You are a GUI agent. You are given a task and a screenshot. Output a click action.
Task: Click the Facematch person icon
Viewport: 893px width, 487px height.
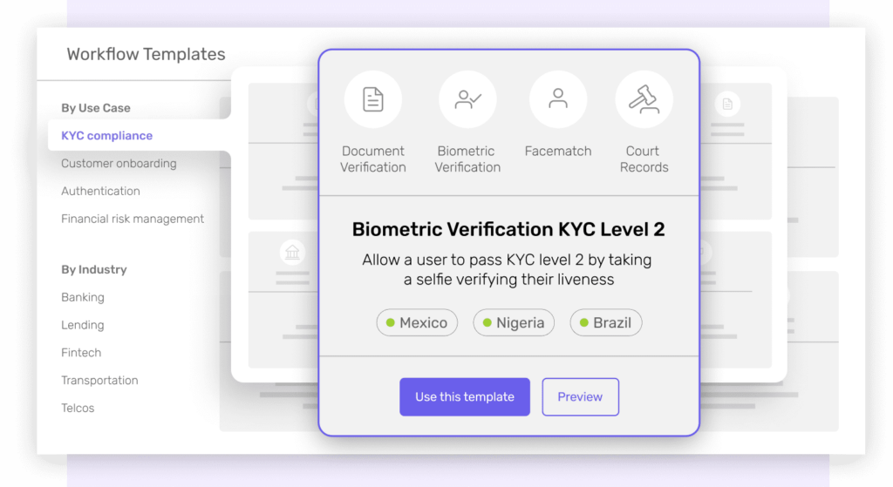point(558,99)
